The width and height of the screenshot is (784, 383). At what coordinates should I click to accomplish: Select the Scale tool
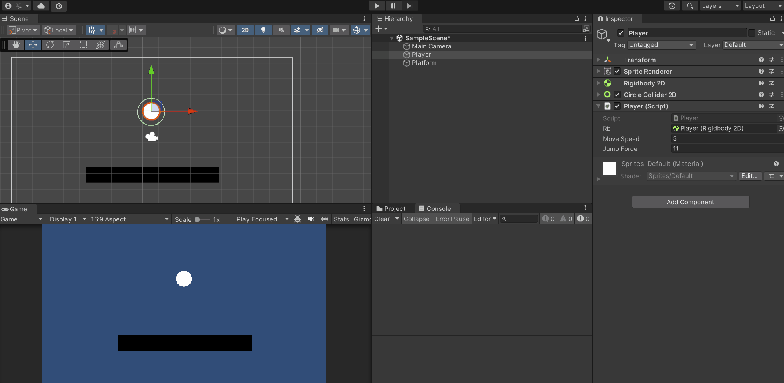pyautogui.click(x=67, y=45)
